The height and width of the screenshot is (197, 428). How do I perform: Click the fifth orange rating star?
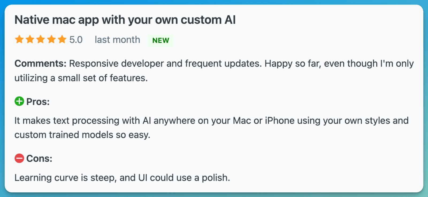coord(62,39)
